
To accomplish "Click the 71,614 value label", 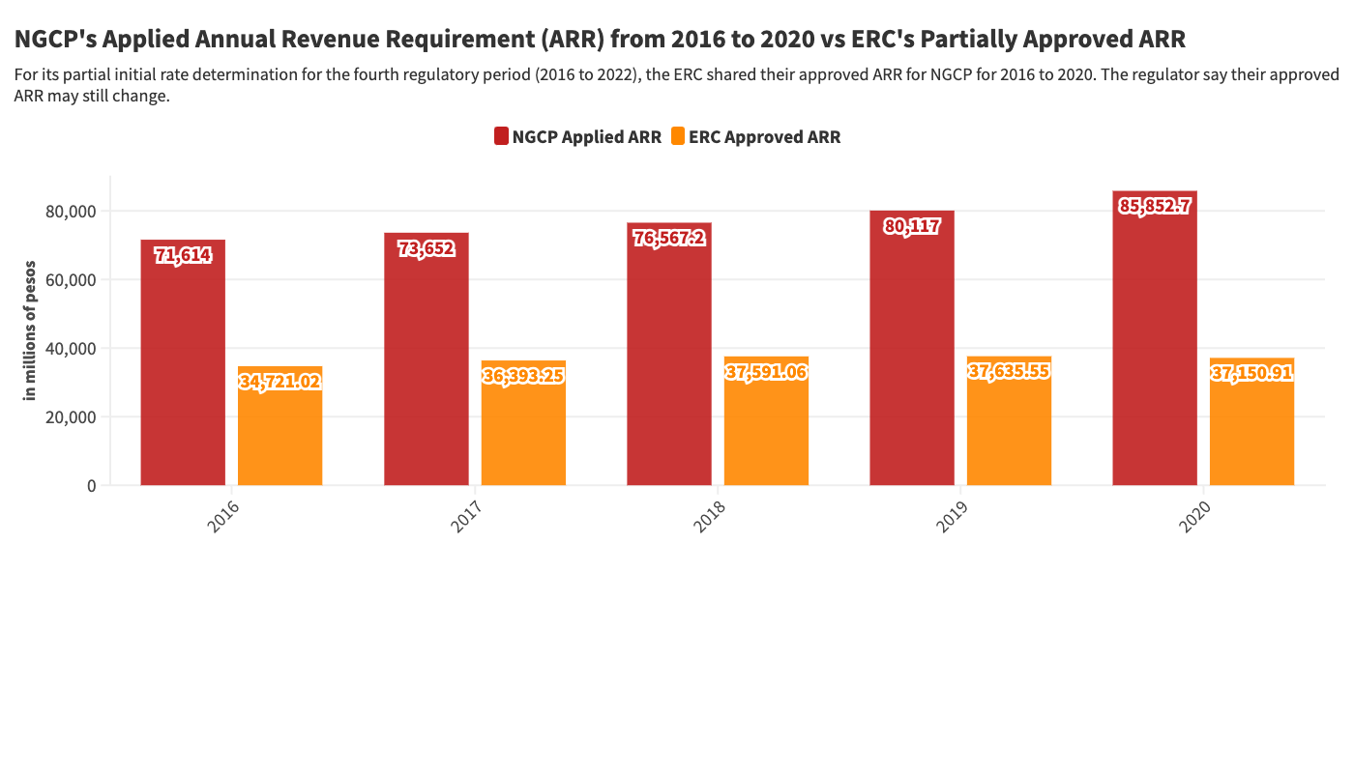I will click(x=183, y=255).
